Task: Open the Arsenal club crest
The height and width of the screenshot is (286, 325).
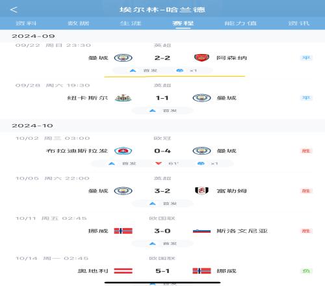Action: coord(201,58)
